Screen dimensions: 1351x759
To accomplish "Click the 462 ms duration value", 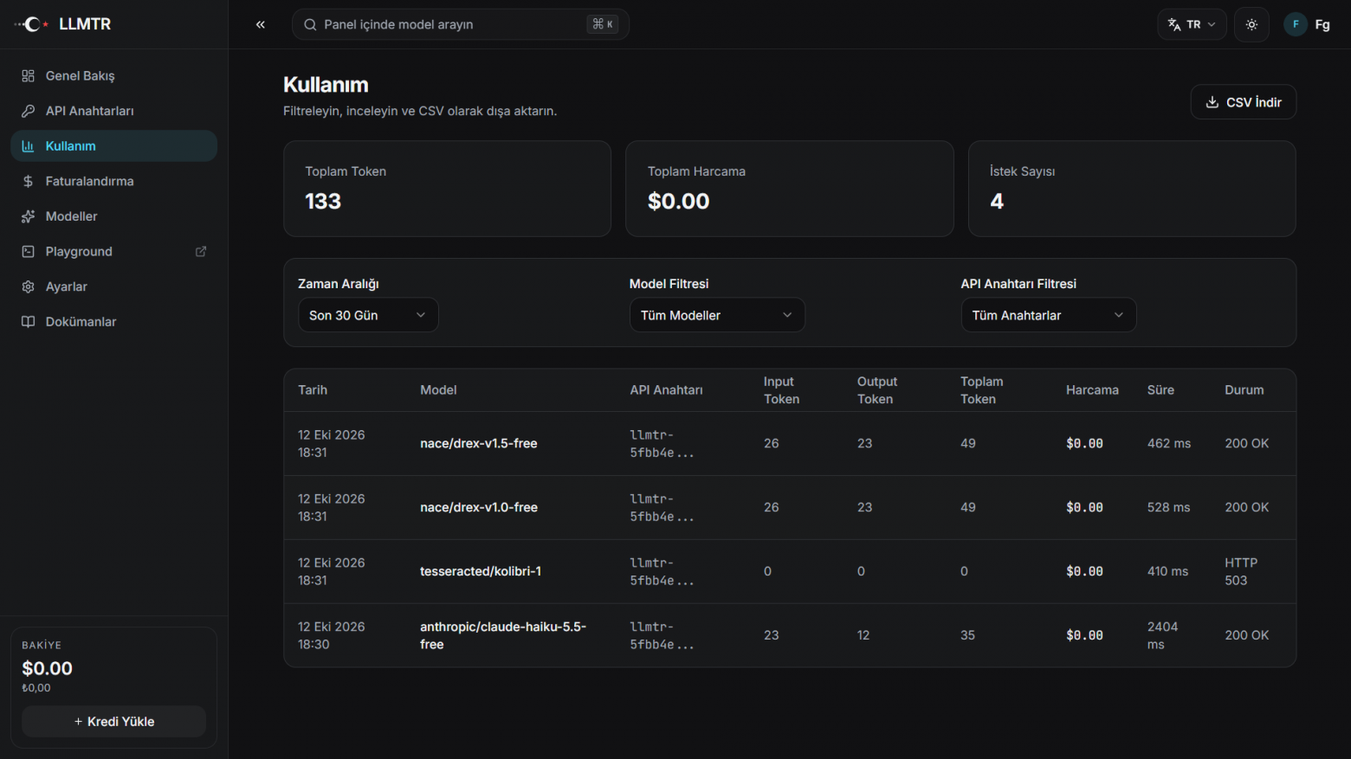I will pyautogui.click(x=1169, y=443).
